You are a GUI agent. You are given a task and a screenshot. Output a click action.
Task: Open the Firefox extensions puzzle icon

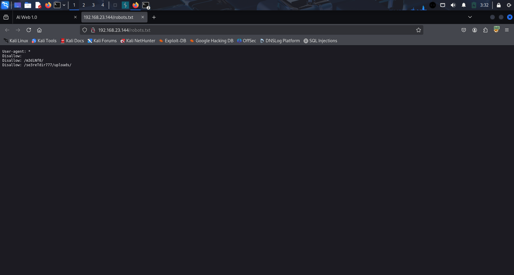[x=485, y=30]
